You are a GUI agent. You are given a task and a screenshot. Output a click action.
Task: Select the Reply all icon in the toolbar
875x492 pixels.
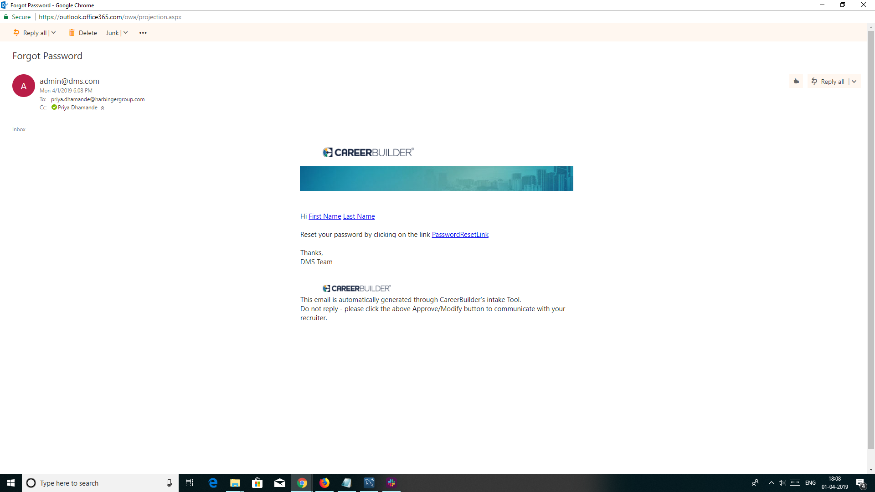click(16, 32)
